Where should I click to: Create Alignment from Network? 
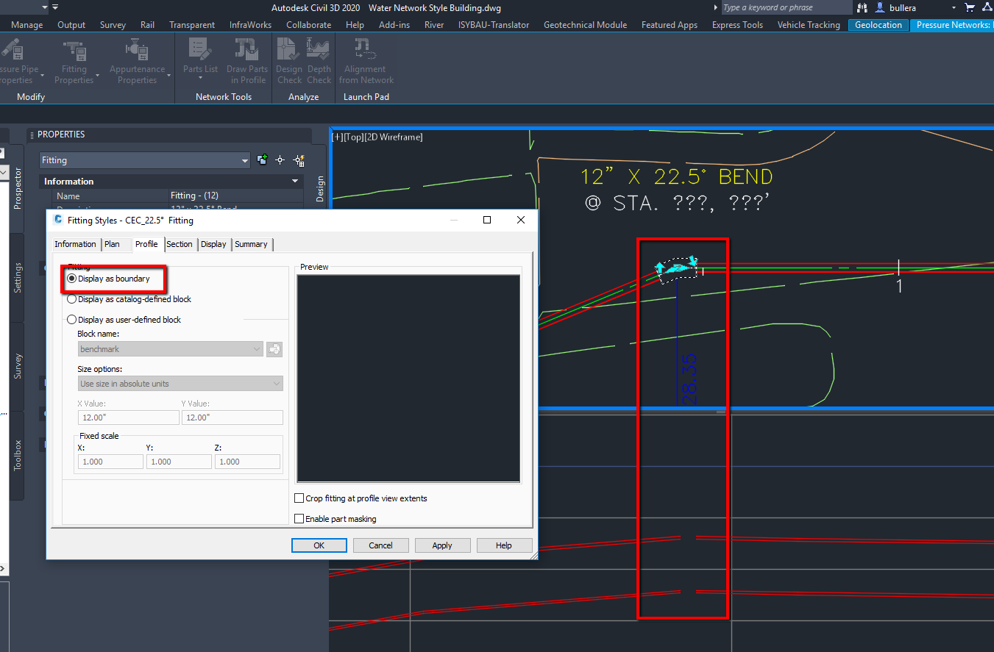click(x=366, y=62)
